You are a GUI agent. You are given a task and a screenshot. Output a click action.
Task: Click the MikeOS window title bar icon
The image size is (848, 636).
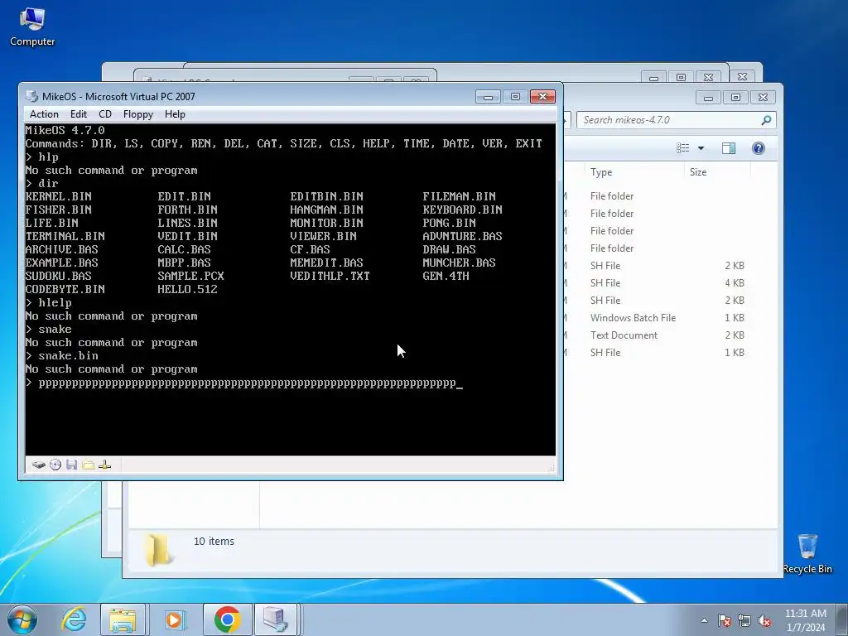32,96
